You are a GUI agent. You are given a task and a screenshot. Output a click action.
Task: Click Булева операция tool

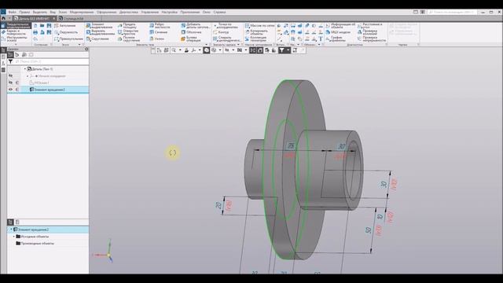click(x=191, y=39)
